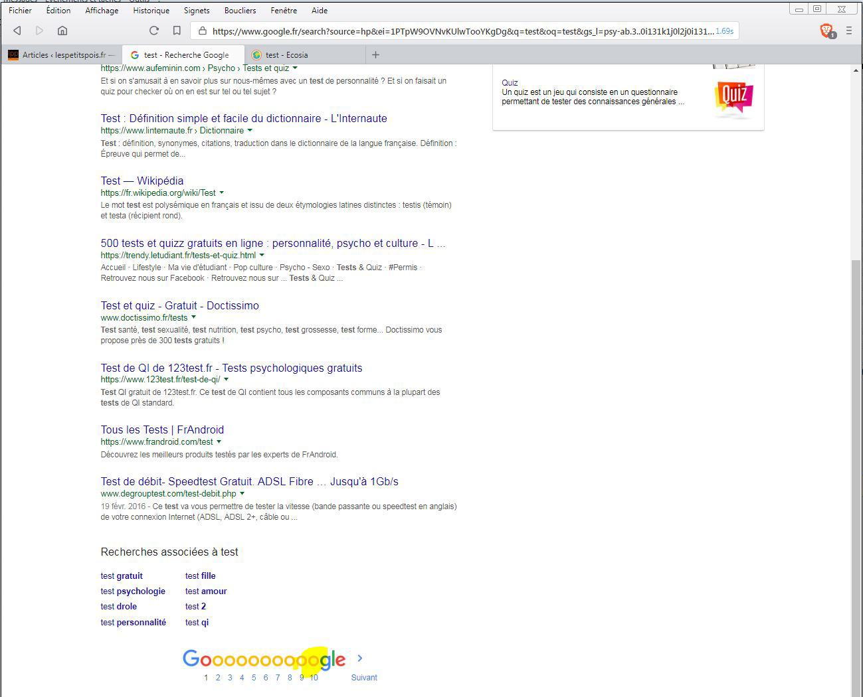Go to results page 9
The height and width of the screenshot is (697, 863).
302,678
